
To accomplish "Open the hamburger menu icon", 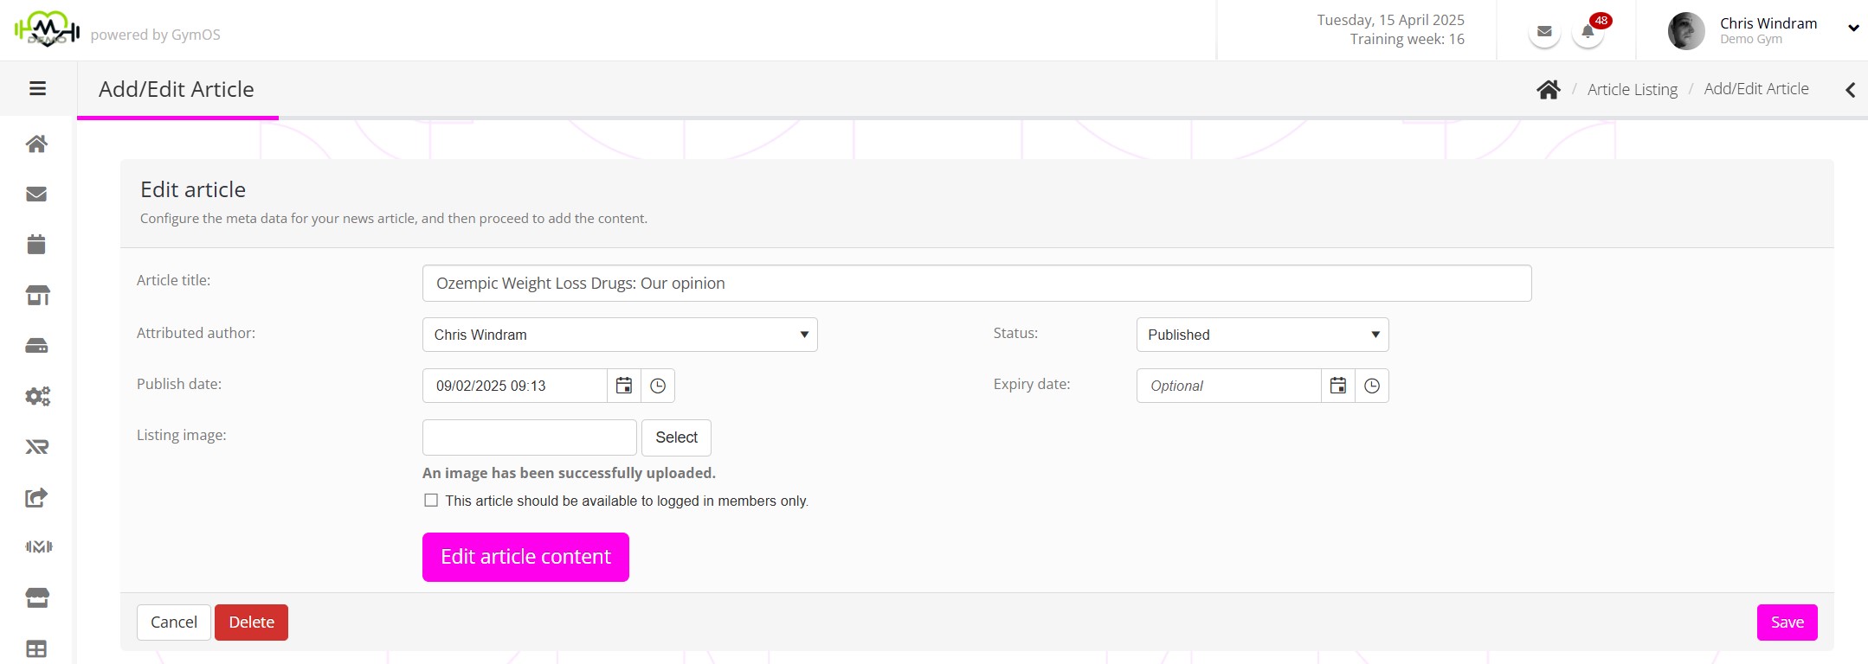I will point(37,88).
